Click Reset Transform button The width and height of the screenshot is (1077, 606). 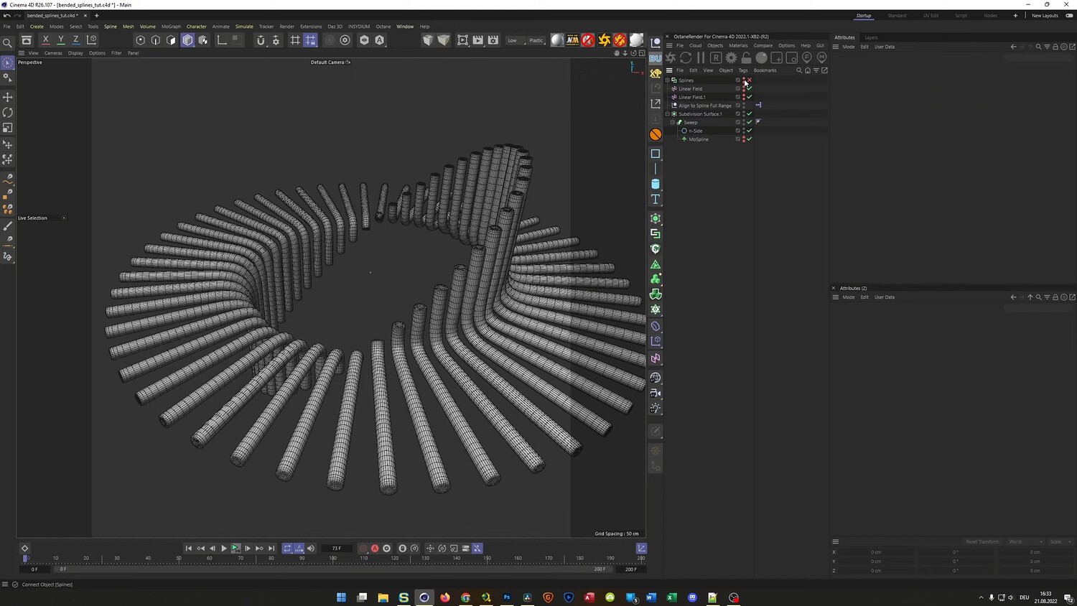(x=982, y=541)
